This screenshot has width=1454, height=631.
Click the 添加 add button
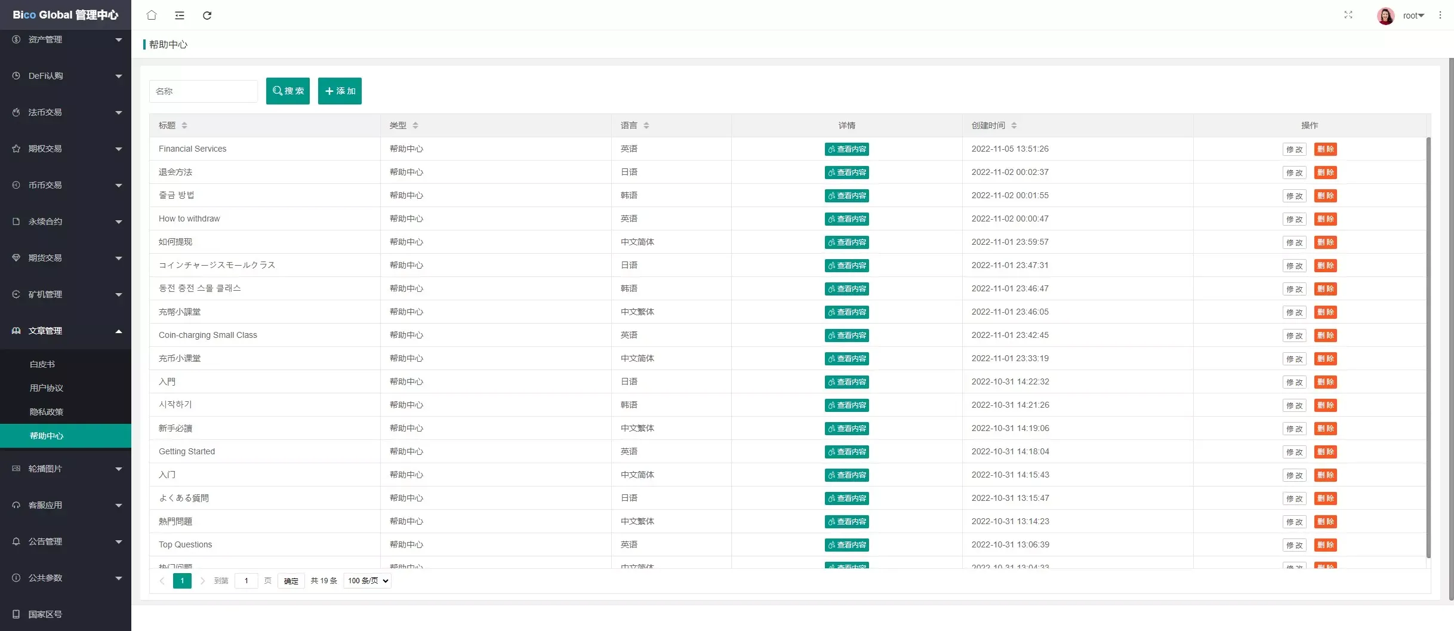coord(340,91)
